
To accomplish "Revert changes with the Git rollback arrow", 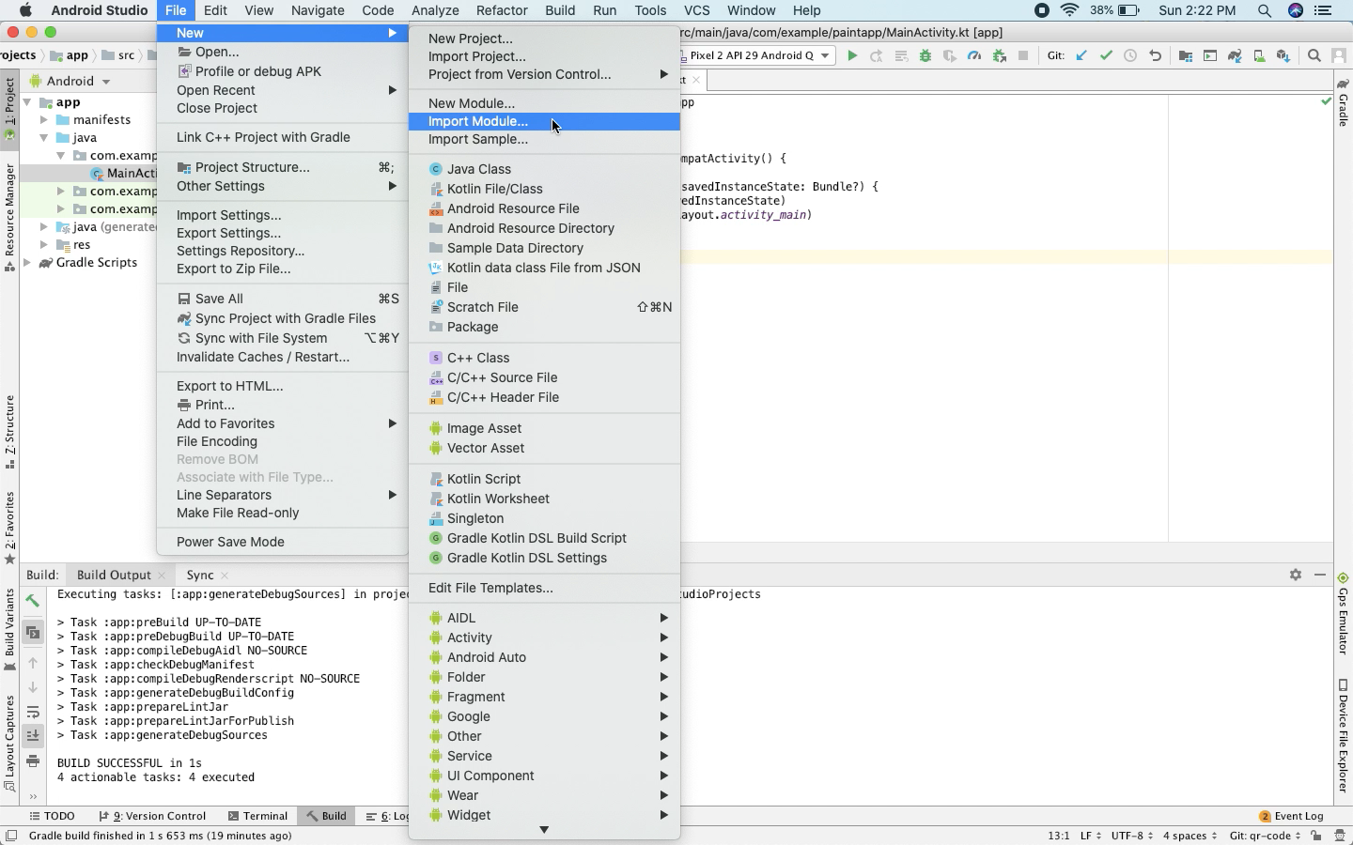I will click(1156, 56).
